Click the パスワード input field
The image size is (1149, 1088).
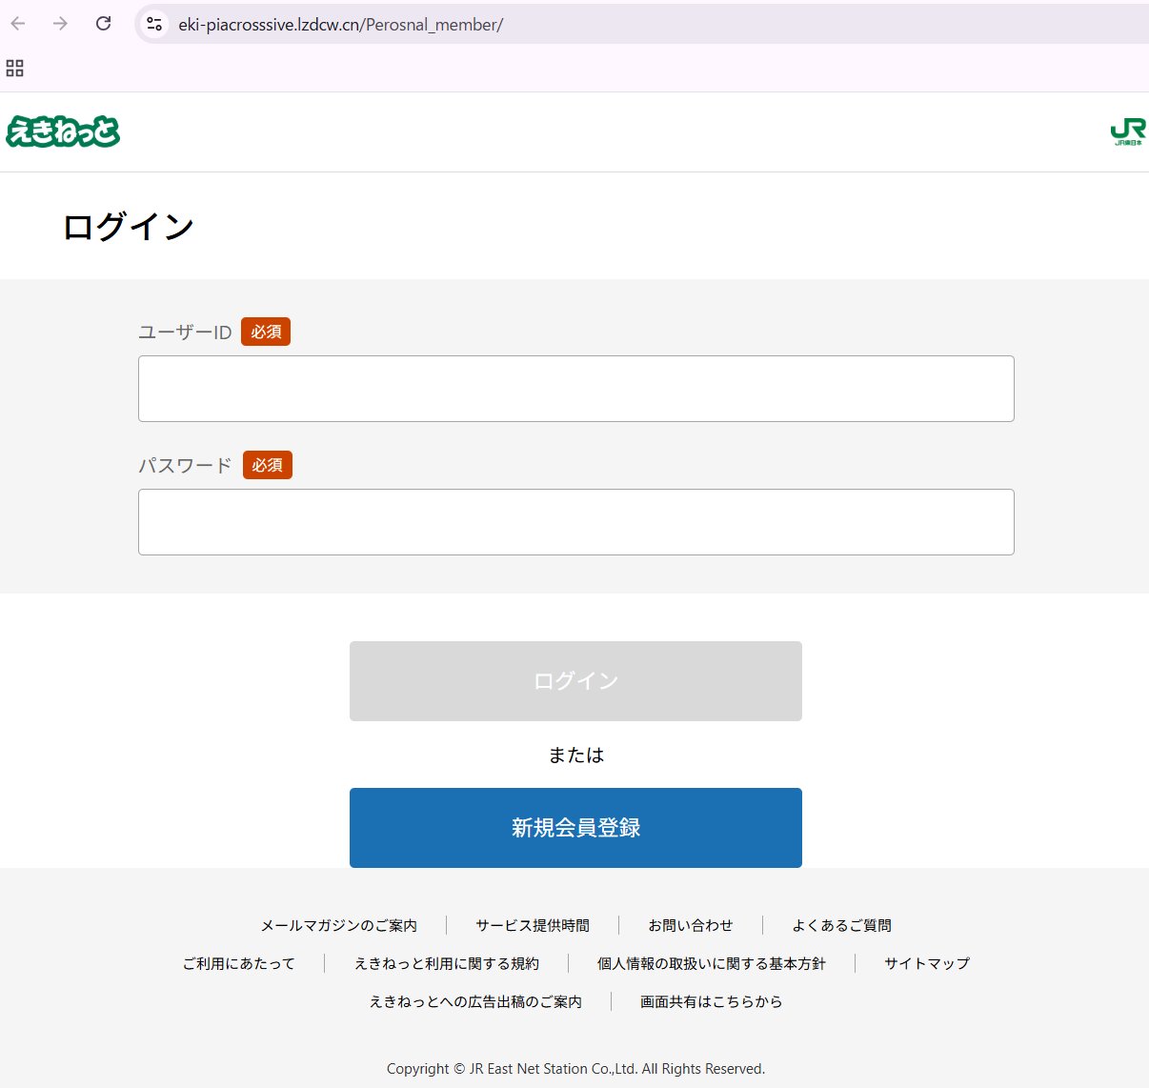tap(575, 522)
